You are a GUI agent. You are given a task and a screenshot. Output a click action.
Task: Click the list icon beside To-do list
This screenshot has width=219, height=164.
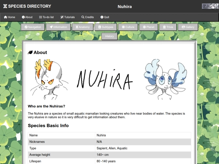(x=41, y=17)
